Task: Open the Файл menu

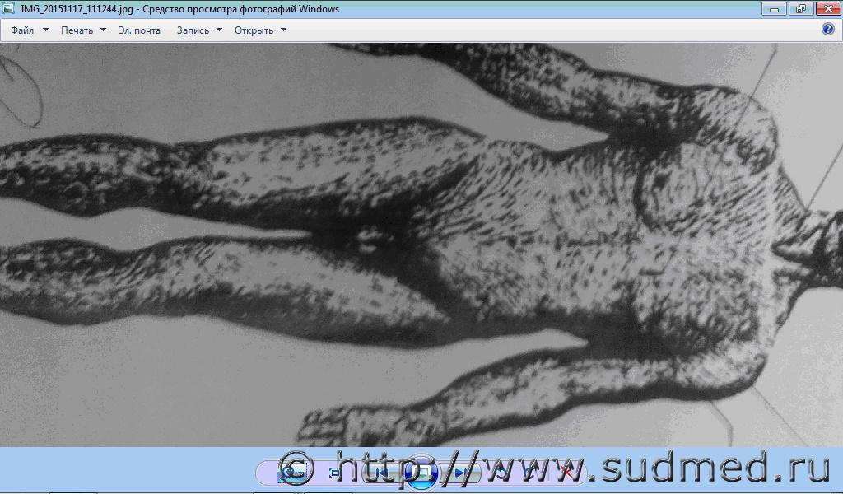Action: 22,30
